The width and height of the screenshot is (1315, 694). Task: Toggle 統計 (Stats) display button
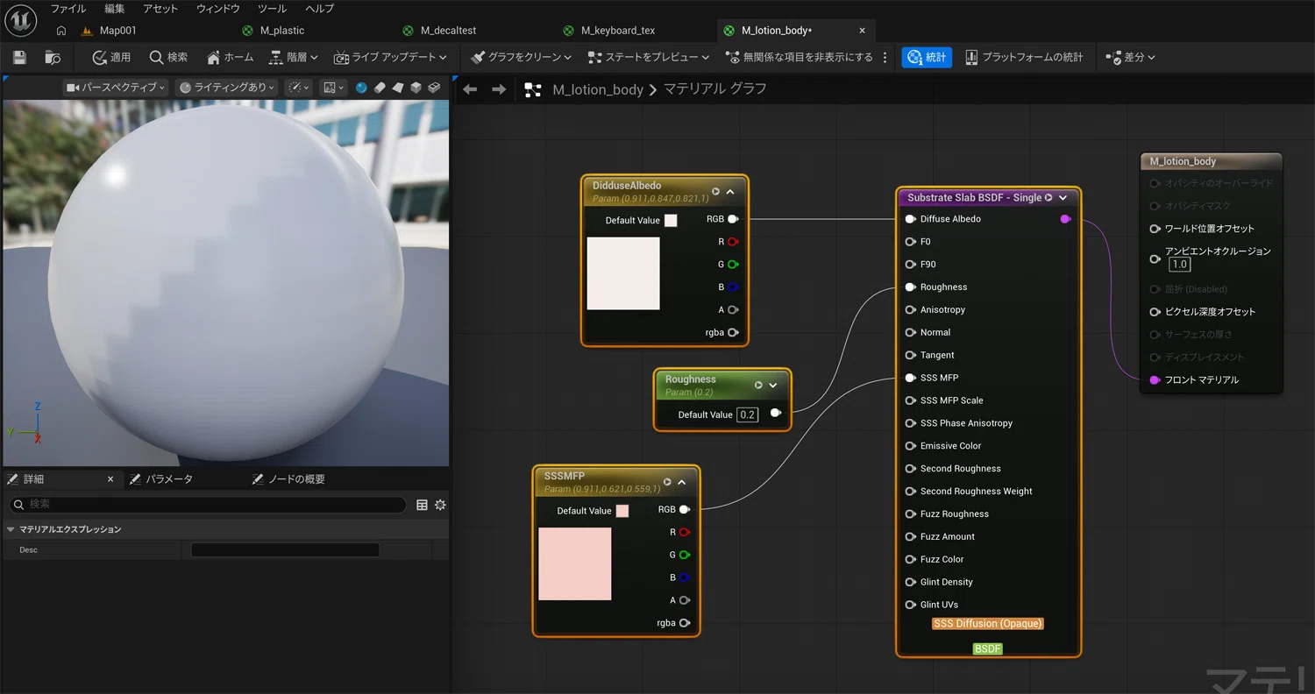[927, 57]
